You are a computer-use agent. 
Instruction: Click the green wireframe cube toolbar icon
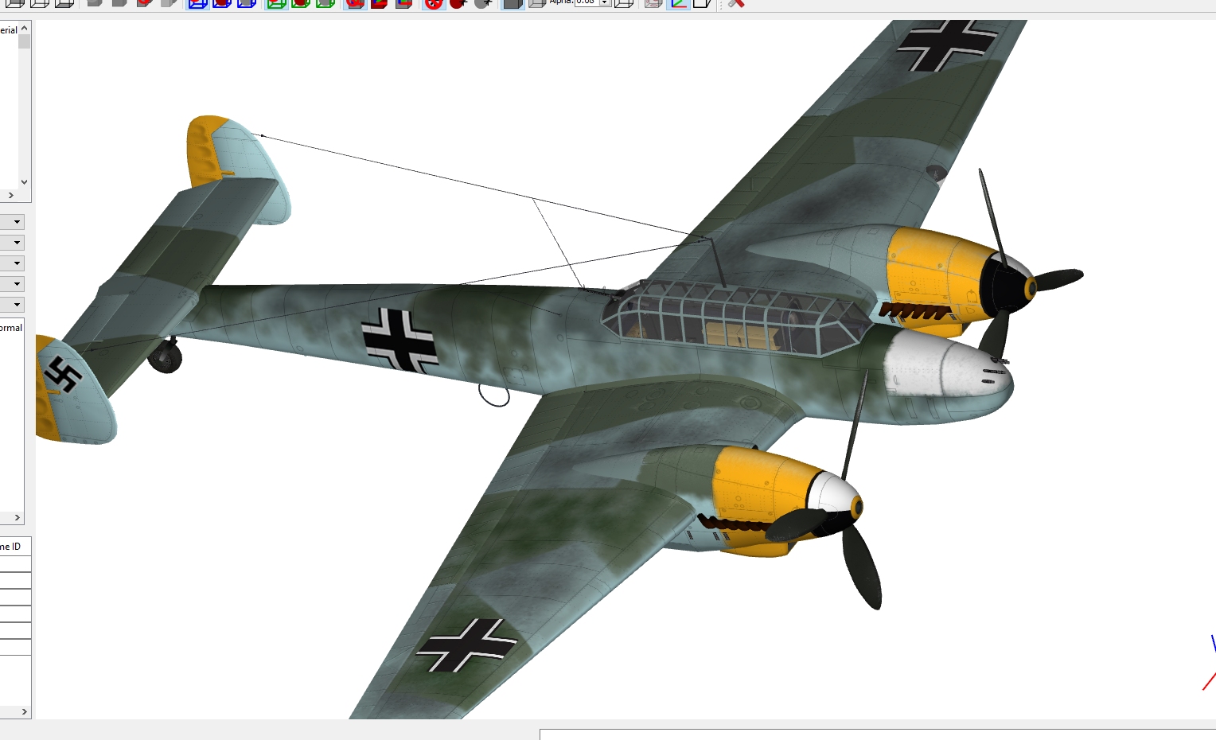(x=276, y=3)
